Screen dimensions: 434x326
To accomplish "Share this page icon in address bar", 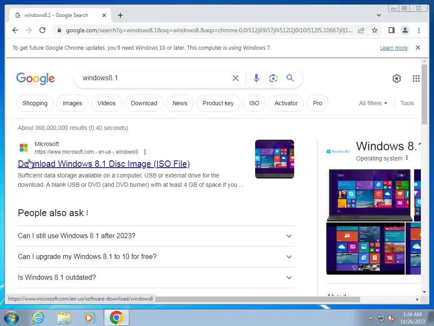I will [361, 30].
